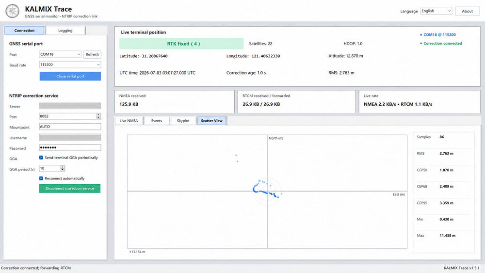
Task: Click the RTK fixed ( 4 ) status banner
Action: pyautogui.click(x=181, y=44)
